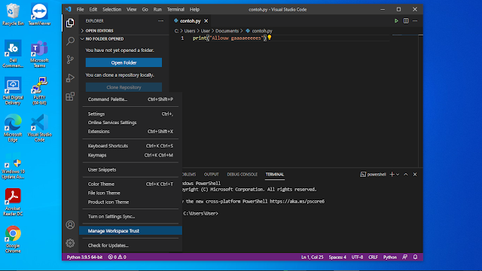Image resolution: width=482 pixels, height=271 pixels.
Task: Open the View menu
Action: (x=132, y=9)
